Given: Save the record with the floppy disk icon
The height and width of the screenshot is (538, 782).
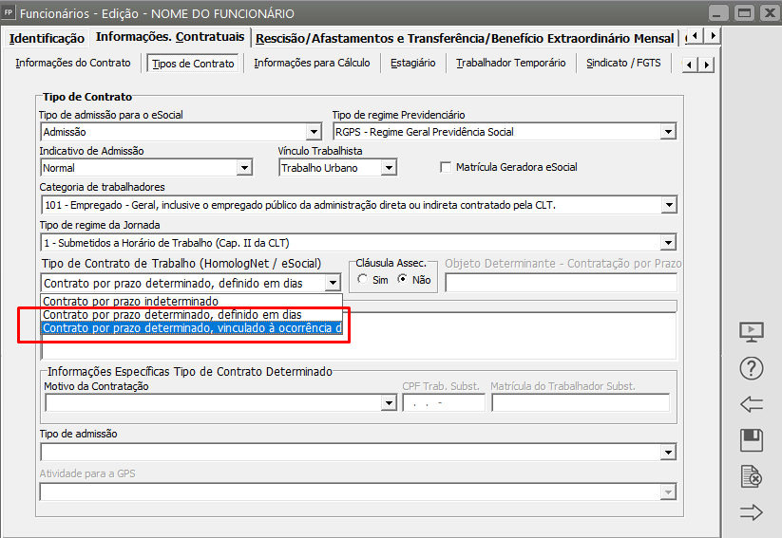Looking at the screenshot, I should coord(751,440).
